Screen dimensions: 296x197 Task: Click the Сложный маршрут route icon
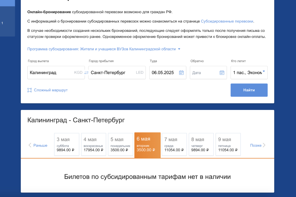click(30, 90)
